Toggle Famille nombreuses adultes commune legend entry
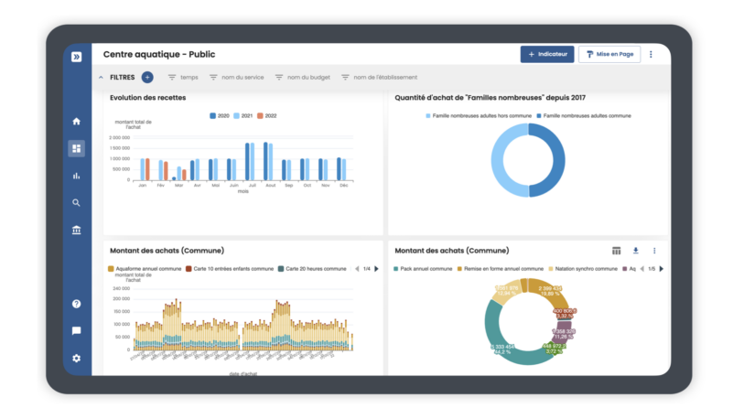 point(584,116)
